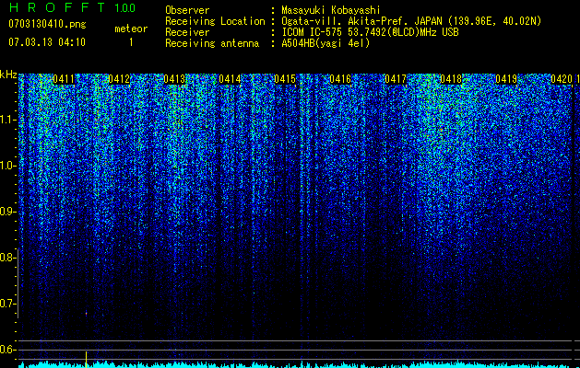Click the 0417 time marker
The height and width of the screenshot is (368, 580).
[x=396, y=79]
